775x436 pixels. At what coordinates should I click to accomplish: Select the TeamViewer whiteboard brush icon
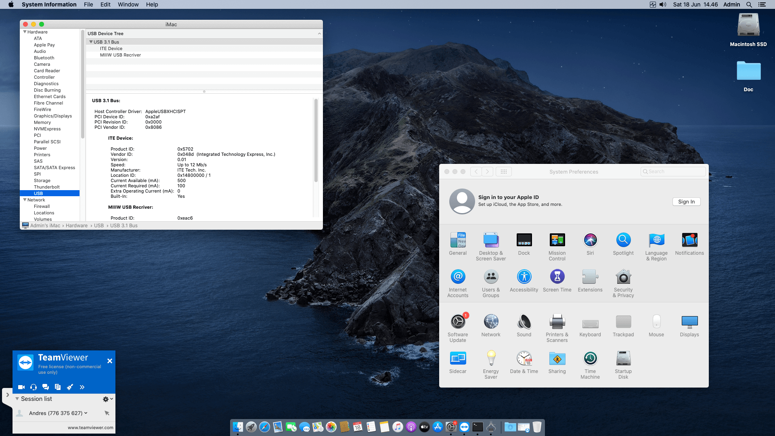point(70,387)
